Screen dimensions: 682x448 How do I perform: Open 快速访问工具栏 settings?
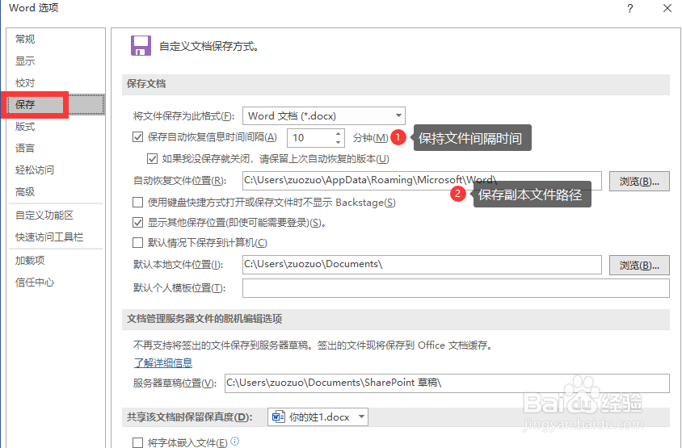pyautogui.click(x=48, y=237)
